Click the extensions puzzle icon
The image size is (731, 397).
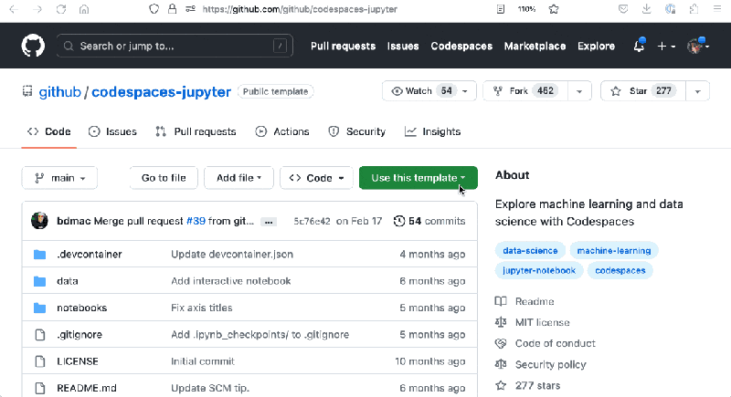(694, 9)
